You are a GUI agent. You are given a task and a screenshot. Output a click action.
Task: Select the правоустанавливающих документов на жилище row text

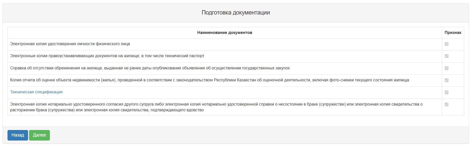(107, 56)
